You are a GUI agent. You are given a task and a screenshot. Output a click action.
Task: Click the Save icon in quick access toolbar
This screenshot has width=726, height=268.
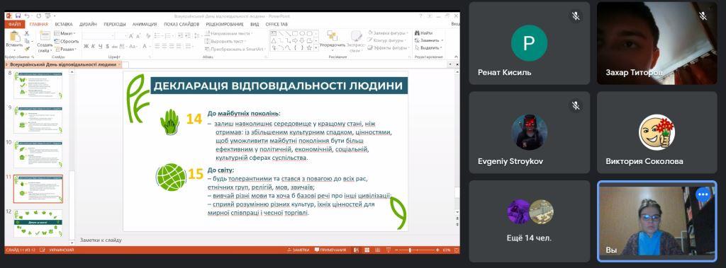pyautogui.click(x=18, y=16)
